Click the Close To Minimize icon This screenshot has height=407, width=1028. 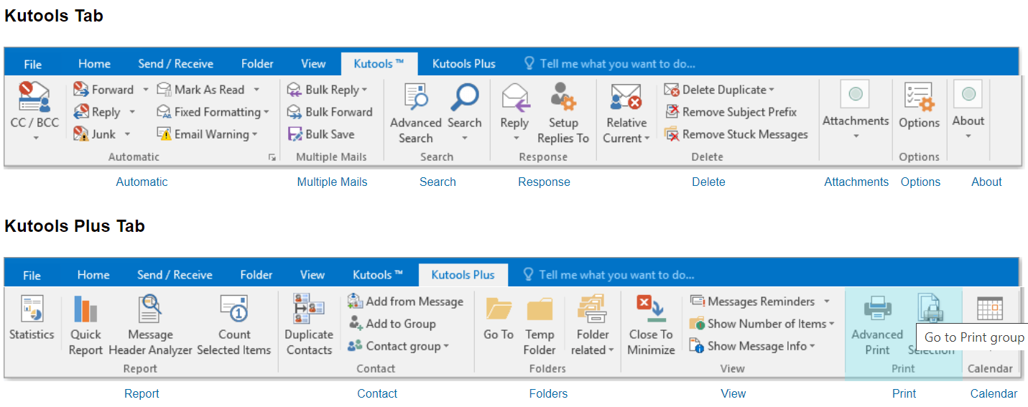click(x=651, y=309)
